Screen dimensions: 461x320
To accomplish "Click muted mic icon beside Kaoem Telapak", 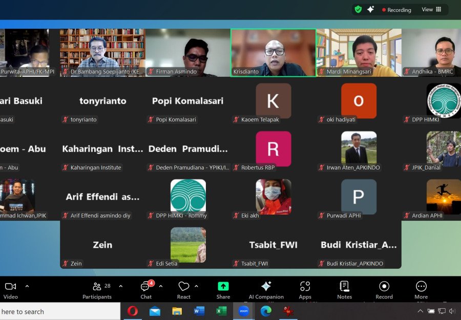I will point(236,119).
